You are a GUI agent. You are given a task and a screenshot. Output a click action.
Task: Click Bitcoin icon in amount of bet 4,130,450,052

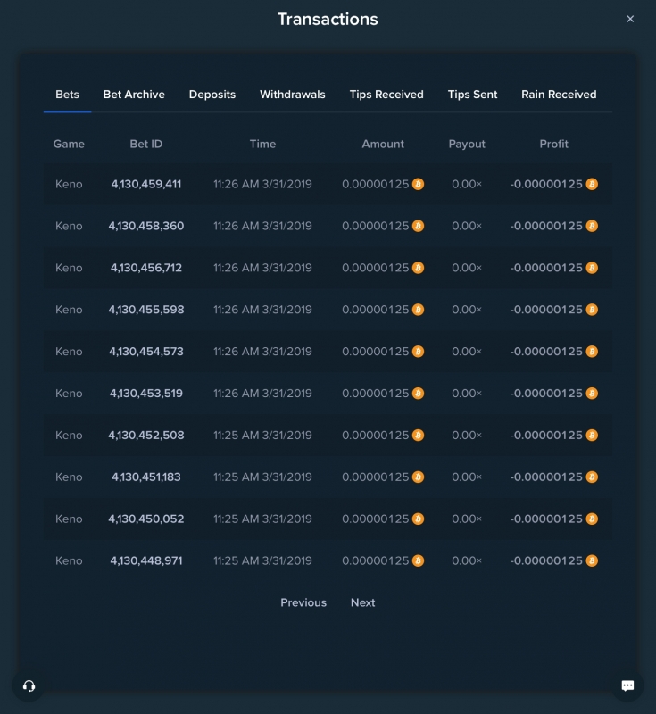click(x=418, y=519)
